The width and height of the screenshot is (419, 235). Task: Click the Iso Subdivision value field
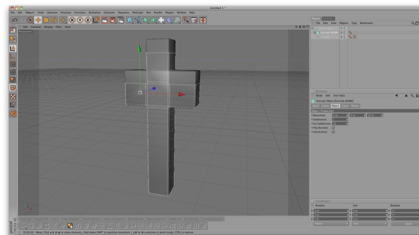point(340,124)
